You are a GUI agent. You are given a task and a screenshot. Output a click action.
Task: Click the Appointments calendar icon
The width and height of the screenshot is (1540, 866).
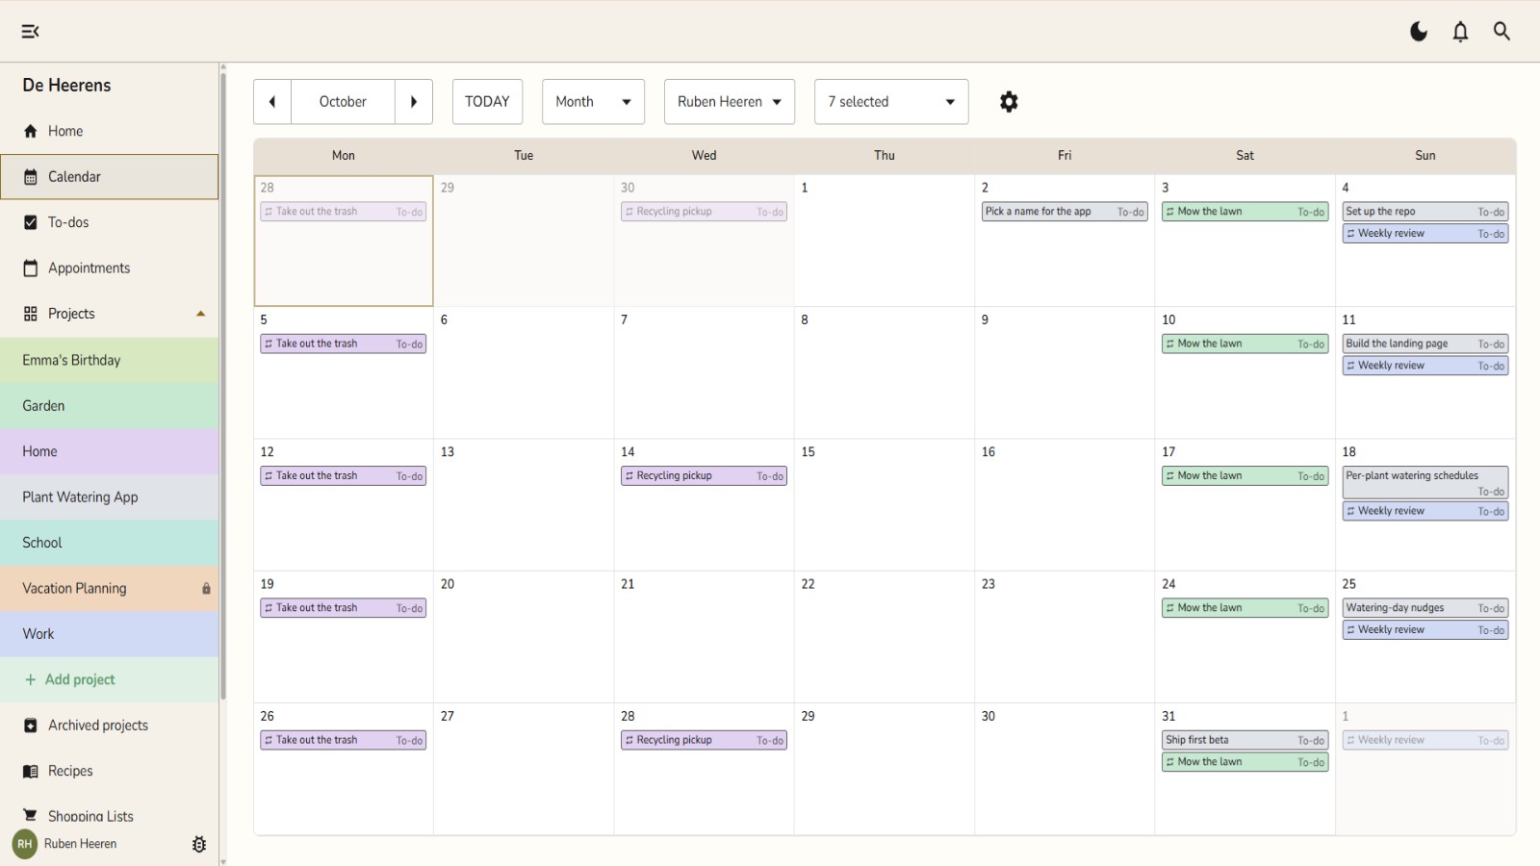(31, 268)
